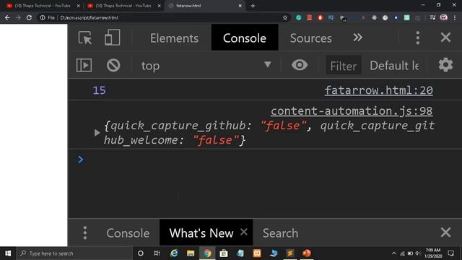
Task: Open the content-automation.js:98 source link
Action: [352, 111]
